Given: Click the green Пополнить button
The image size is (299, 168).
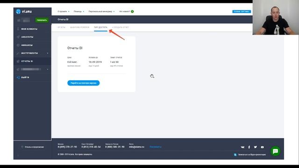Looking at the screenshot, I should (42, 20).
